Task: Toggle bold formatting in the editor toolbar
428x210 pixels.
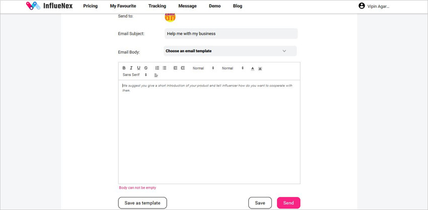Action: pyautogui.click(x=124, y=68)
